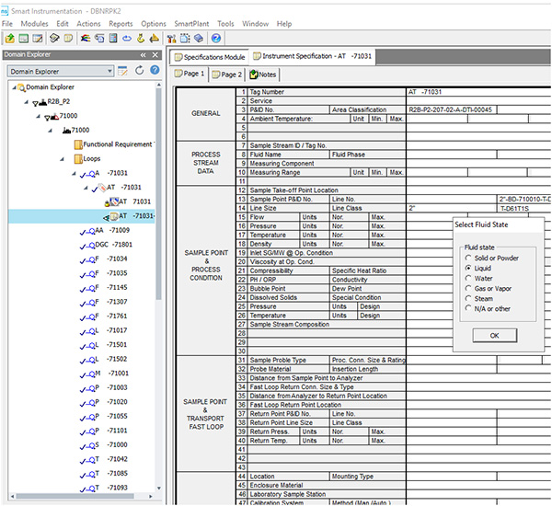
Task: Open the SmartPlant menu
Action: [191, 24]
